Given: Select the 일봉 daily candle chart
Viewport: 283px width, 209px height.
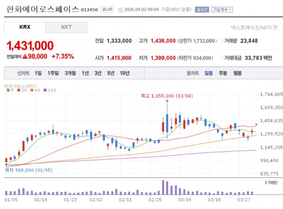Looking at the screenshot, I should [x=209, y=73].
